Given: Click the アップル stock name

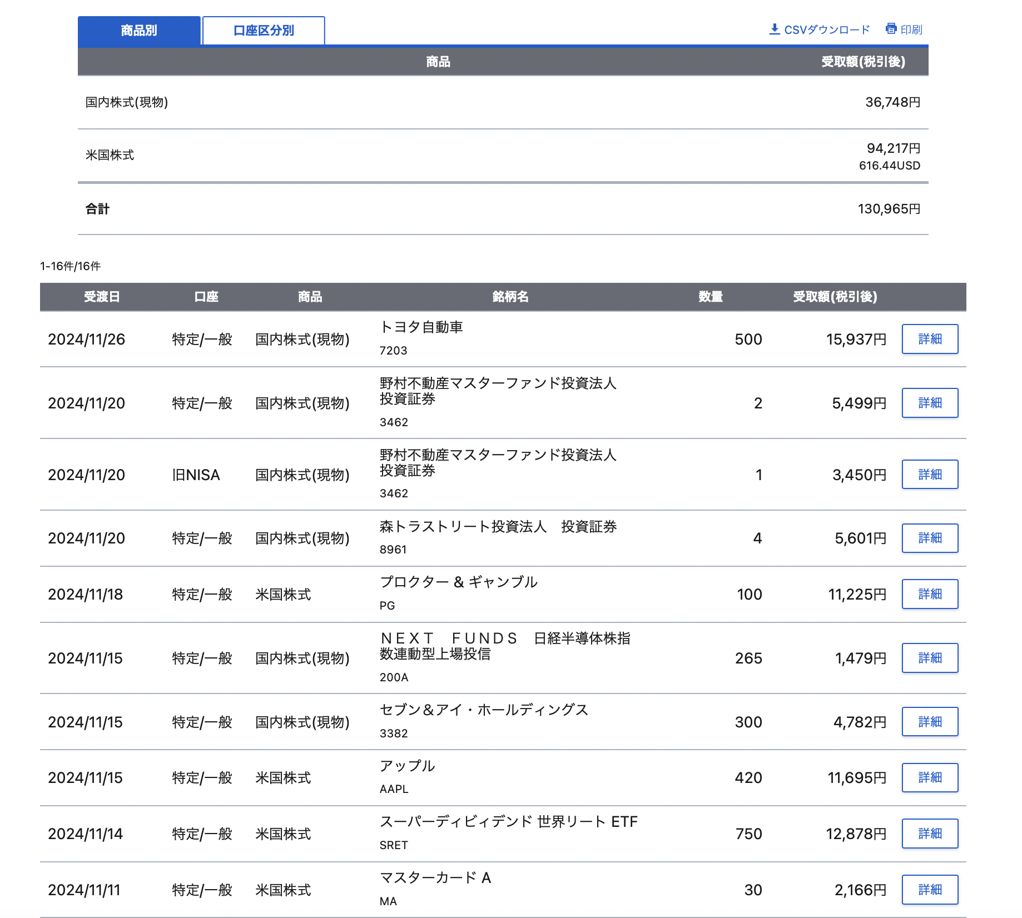Looking at the screenshot, I should 408,766.
